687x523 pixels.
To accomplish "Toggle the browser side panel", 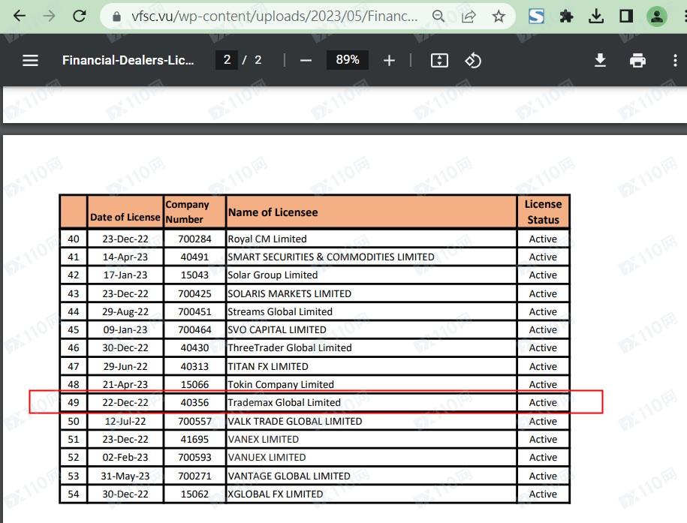I will click(626, 16).
